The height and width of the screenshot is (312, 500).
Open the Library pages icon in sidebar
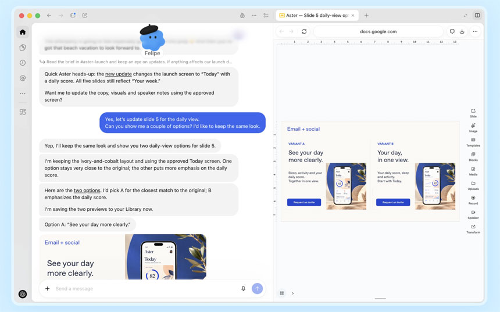click(23, 48)
